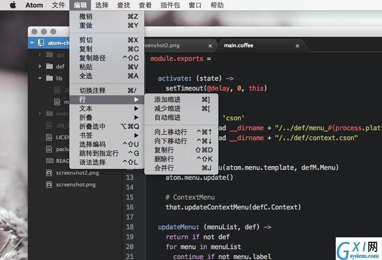
Task: Click the LICENSE file icon
Action: tap(49, 137)
